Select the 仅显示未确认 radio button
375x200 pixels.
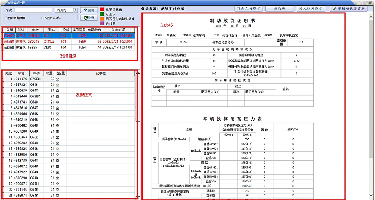42,18
